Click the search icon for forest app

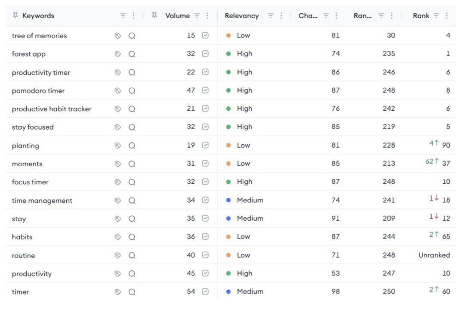pyautogui.click(x=132, y=54)
